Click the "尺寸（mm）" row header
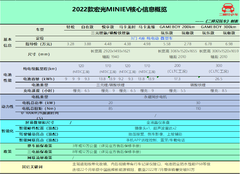The height and width of the screenshot is (174, 240). point(39,54)
